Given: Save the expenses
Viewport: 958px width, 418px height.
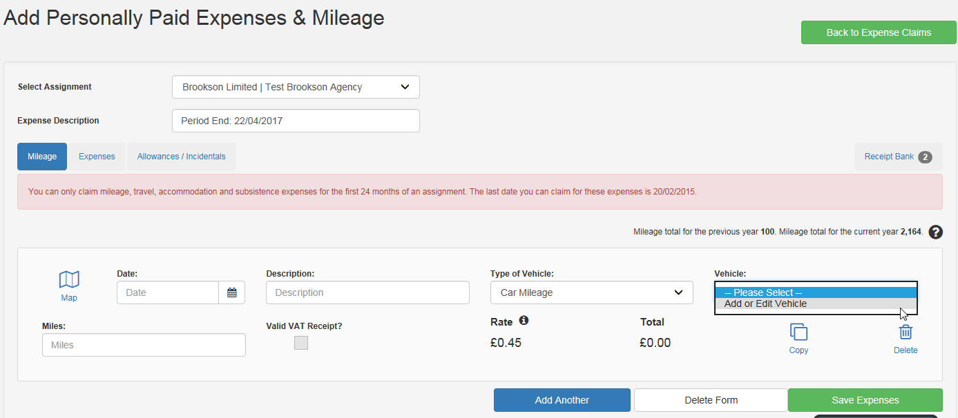Looking at the screenshot, I should point(865,400).
